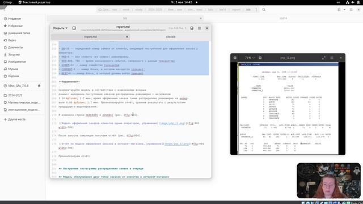
Task: Open the Документы folder in sidebar
Action: click(15, 48)
